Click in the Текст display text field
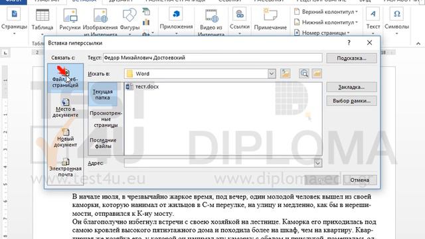This screenshot has height=239, width=425. 212,58
